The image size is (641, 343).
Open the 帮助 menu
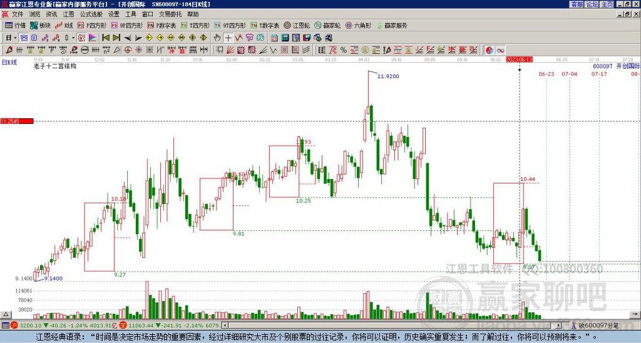(x=193, y=14)
